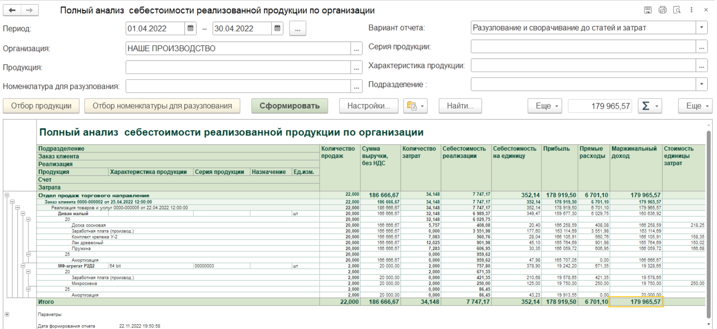Click series cell 00000003

[x=222, y=266]
